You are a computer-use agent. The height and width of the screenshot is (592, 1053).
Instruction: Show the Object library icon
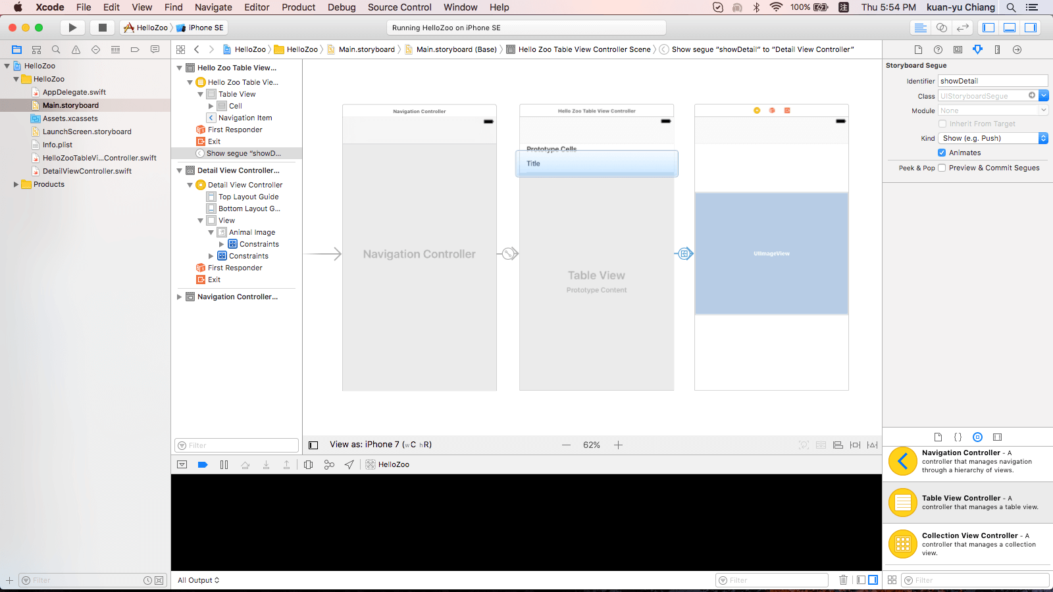977,437
